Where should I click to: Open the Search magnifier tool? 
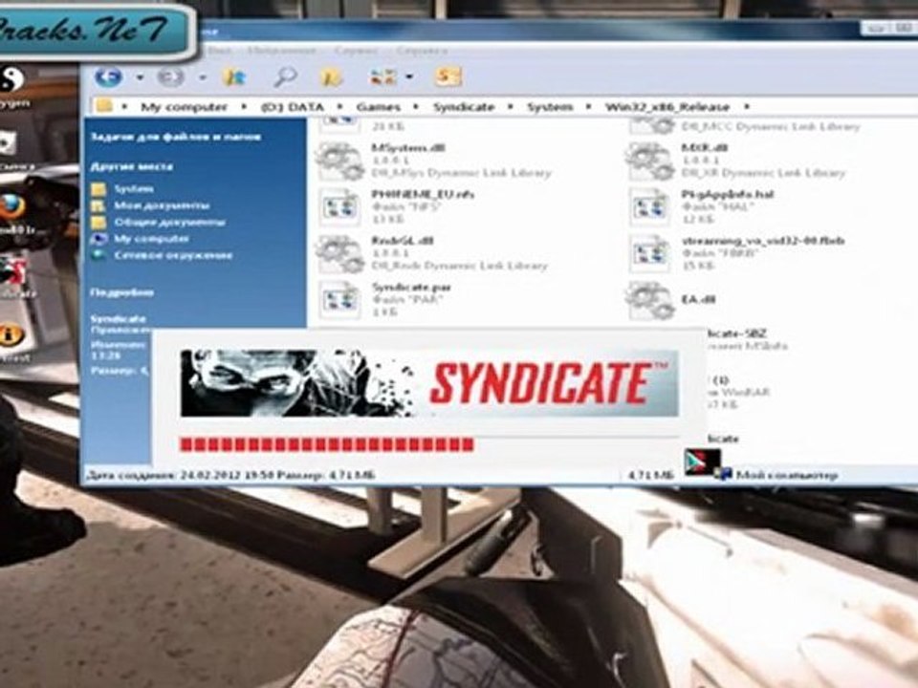[285, 76]
